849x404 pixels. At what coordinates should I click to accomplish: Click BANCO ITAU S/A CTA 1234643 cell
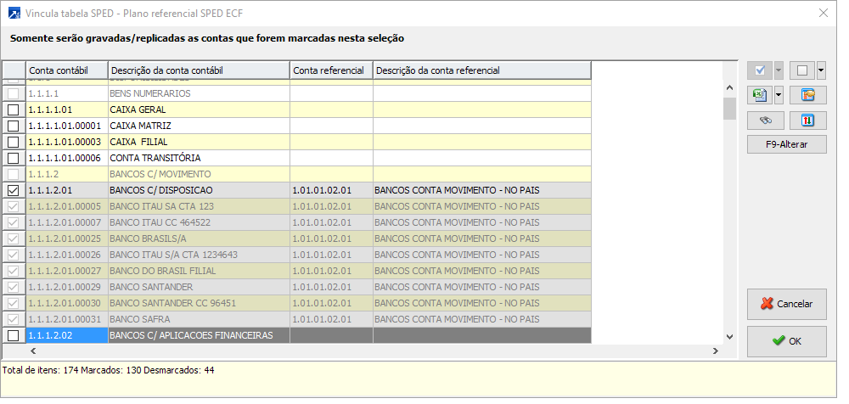point(199,255)
